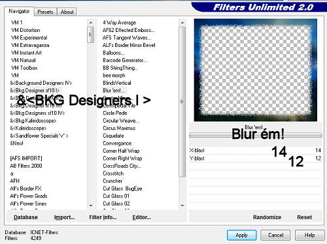Click up arrow of filter list scrollbar

pos(182,23)
